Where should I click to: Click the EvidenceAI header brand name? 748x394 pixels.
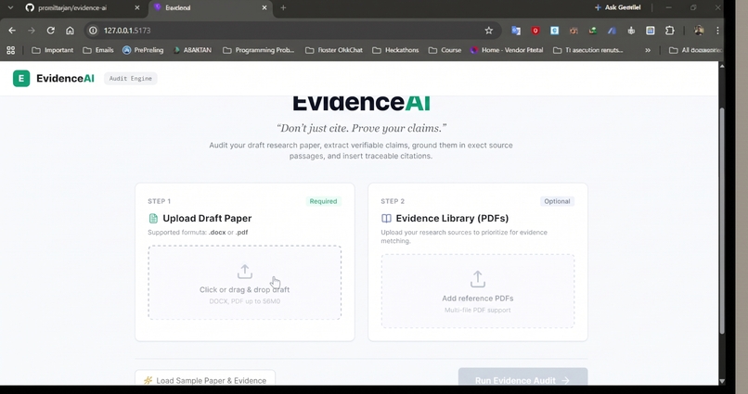pos(65,79)
